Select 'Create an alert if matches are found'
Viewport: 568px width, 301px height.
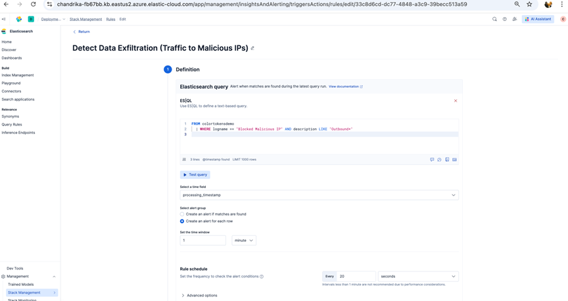point(182,214)
